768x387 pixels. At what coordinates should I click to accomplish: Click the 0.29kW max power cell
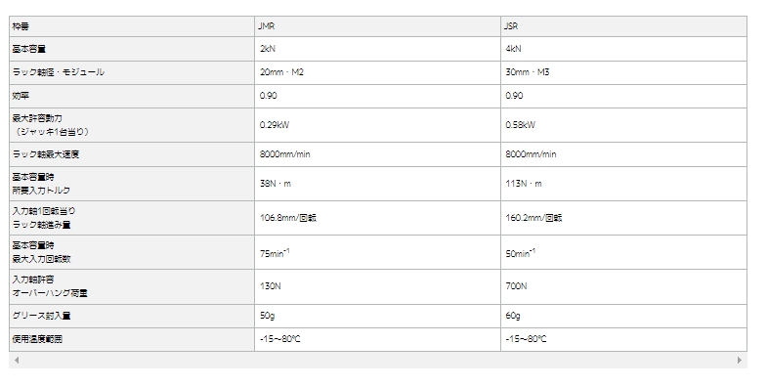coord(377,125)
